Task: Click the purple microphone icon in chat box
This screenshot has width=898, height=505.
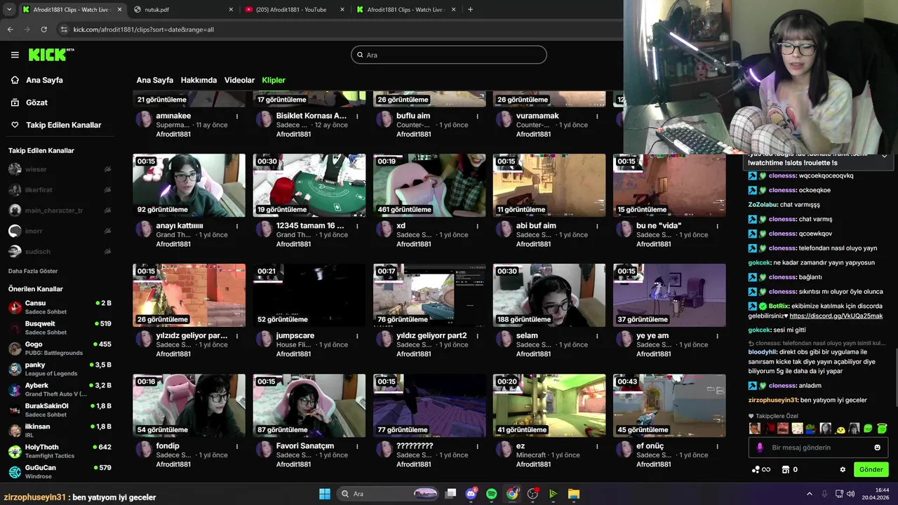Action: click(x=760, y=447)
